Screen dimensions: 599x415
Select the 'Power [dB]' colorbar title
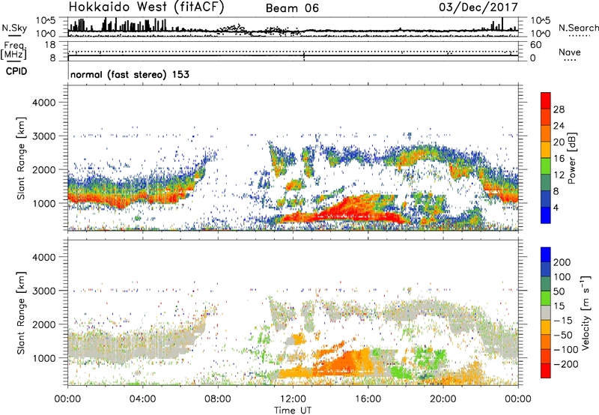(572, 158)
